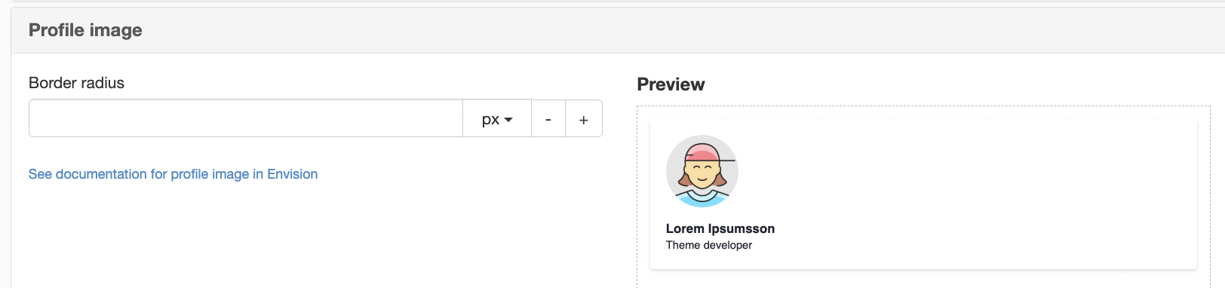Click the round avatar image in the preview
The height and width of the screenshot is (288, 1225).
pos(702,171)
